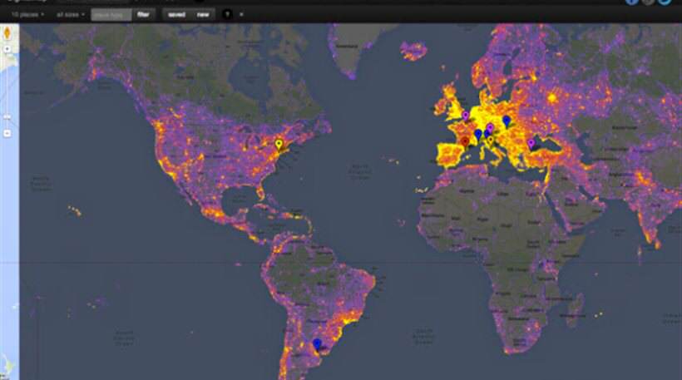Select the northernmost blue pin in central Europe

pyautogui.click(x=506, y=121)
